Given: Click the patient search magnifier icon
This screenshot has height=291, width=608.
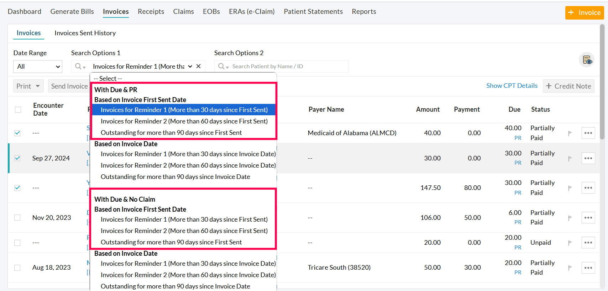Looking at the screenshot, I should [223, 67].
